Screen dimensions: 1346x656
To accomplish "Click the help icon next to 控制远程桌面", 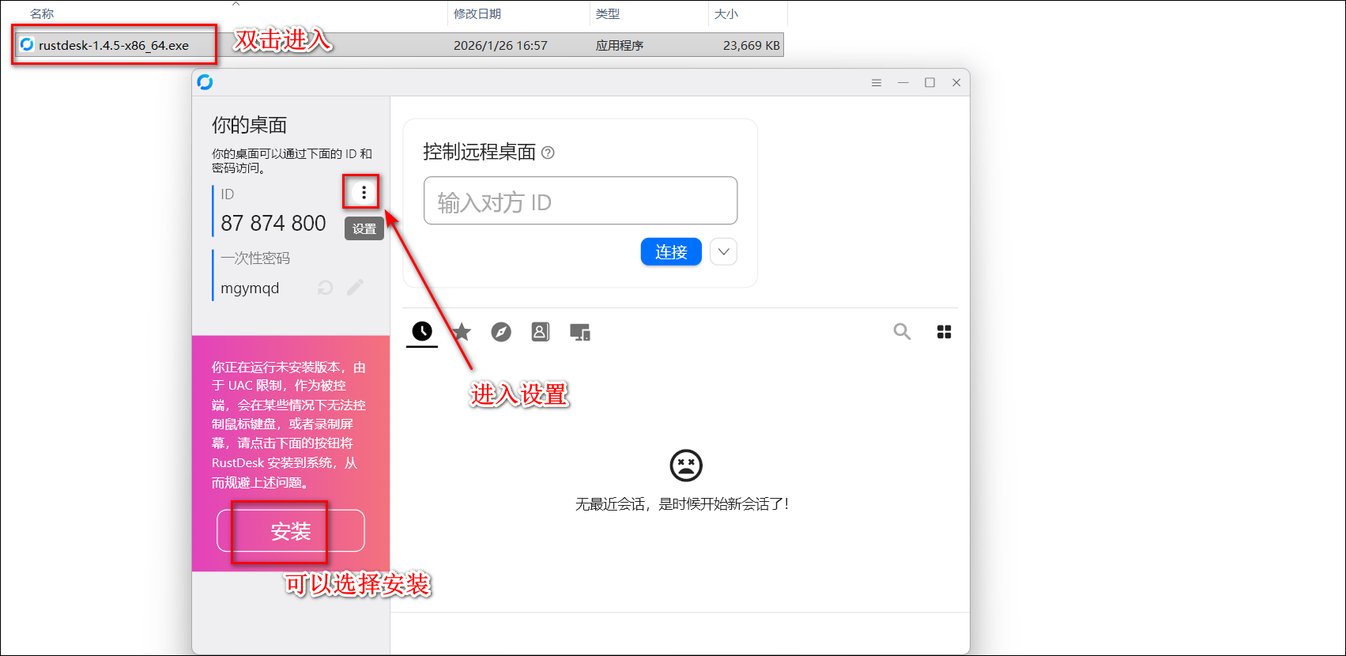I will (x=548, y=153).
